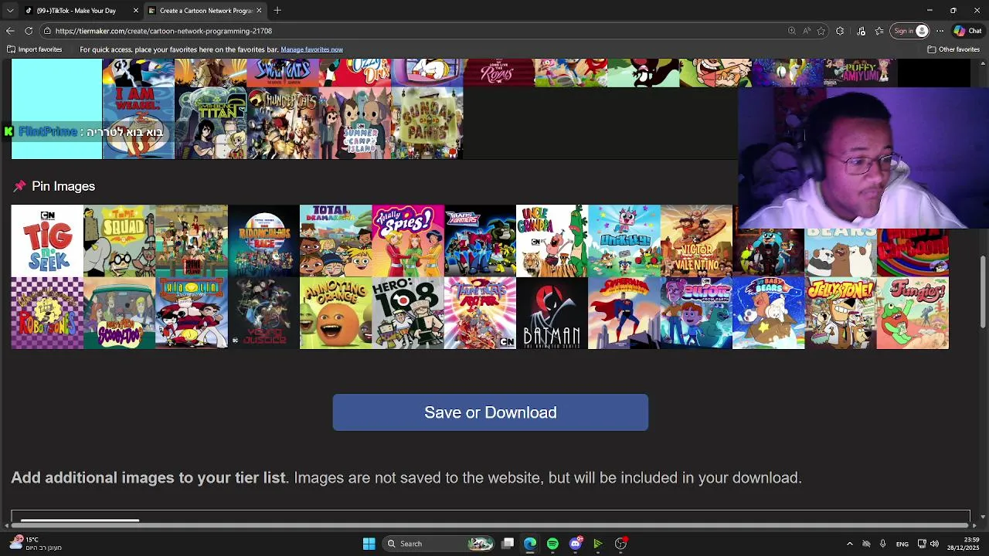Viewport: 989px width, 556px height.
Task: Select the Uncle Grandpa thumbnail
Action: coord(552,240)
